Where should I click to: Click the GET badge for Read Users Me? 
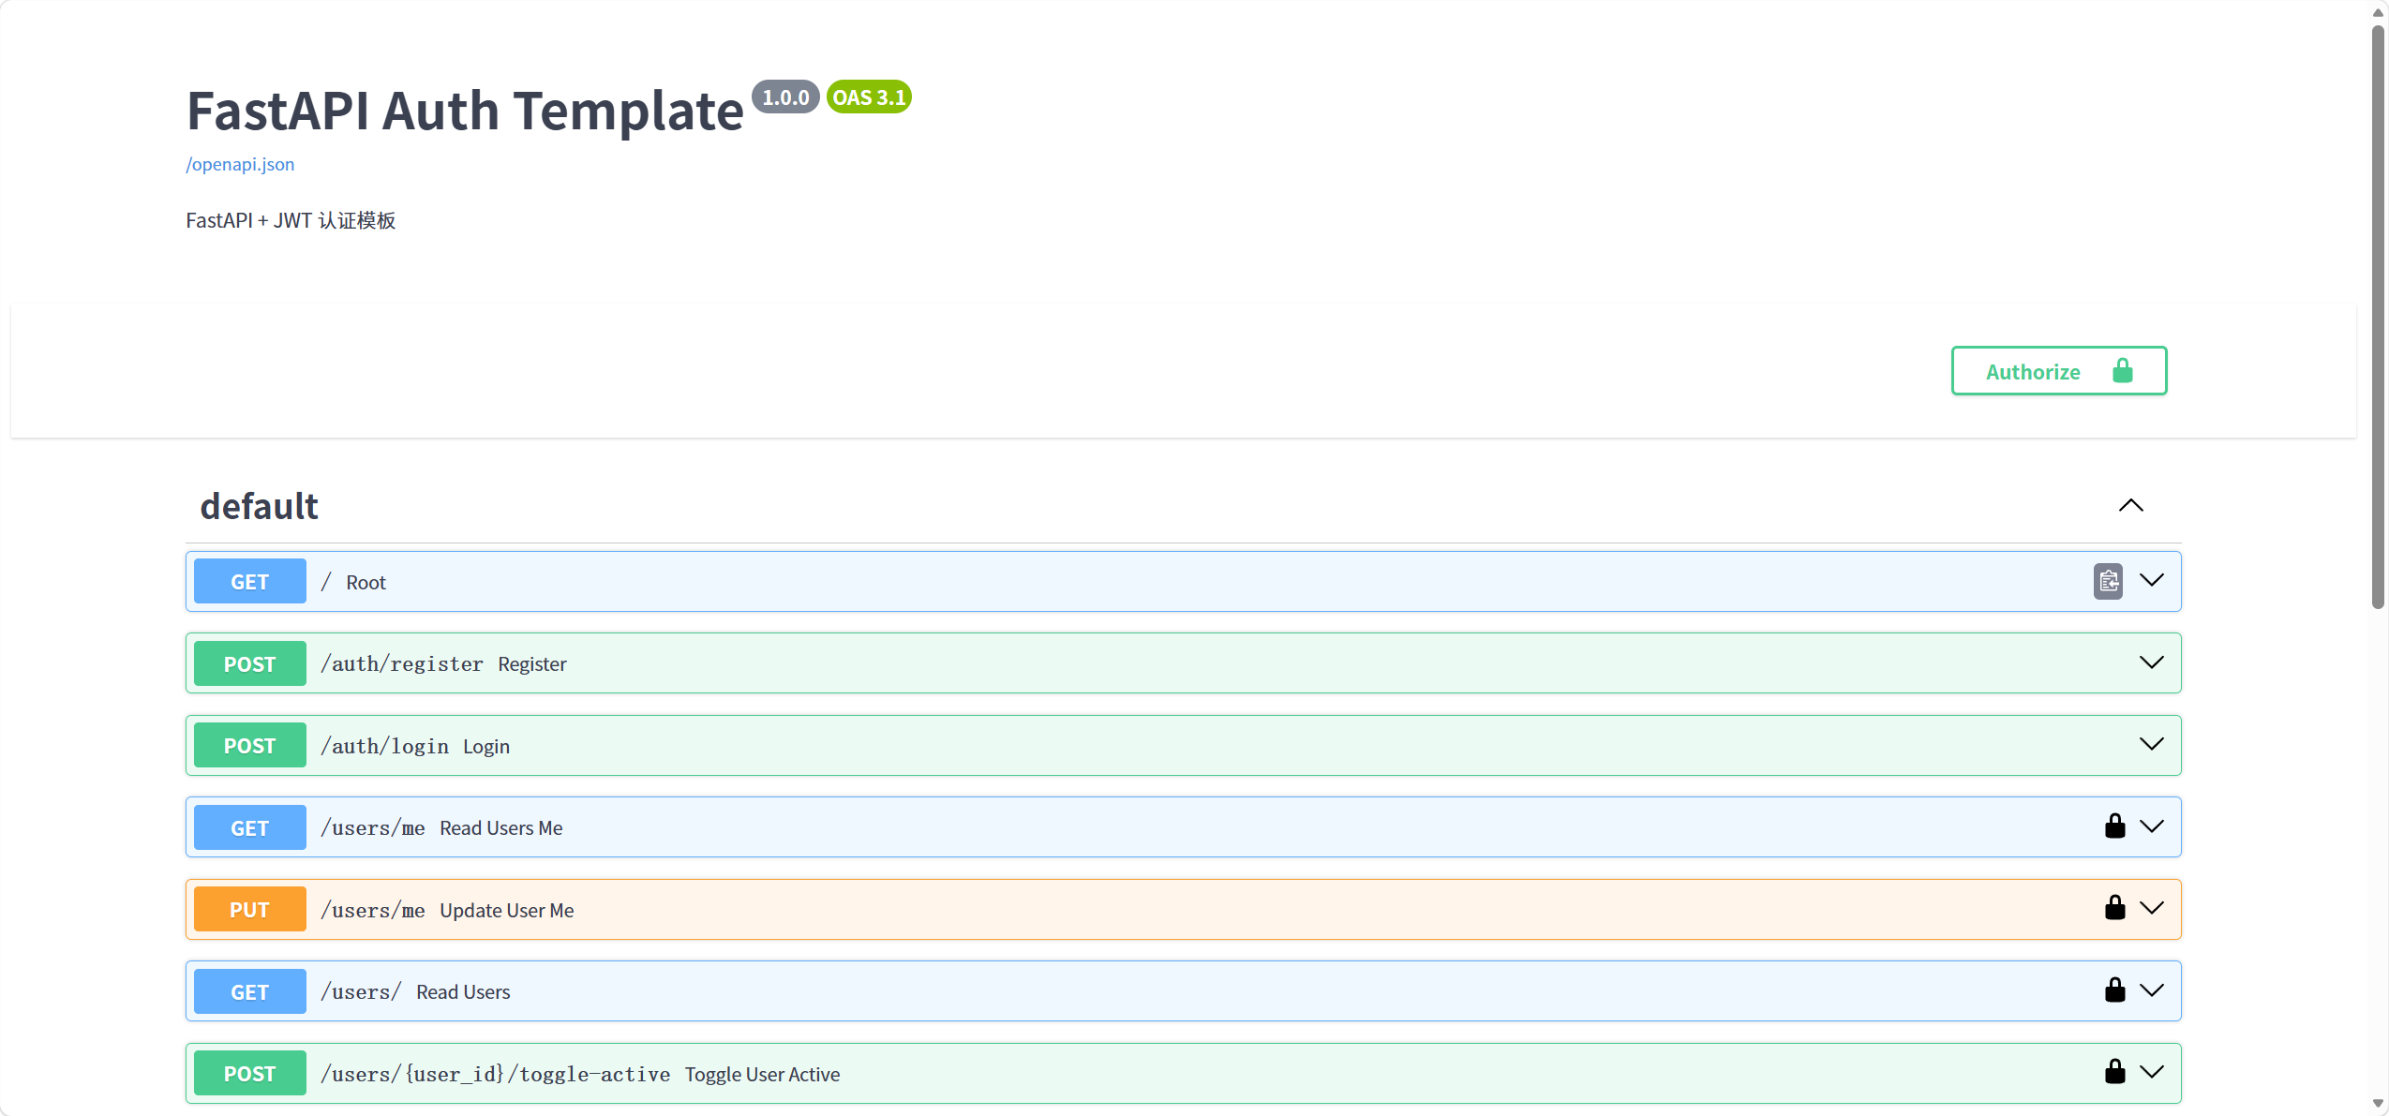coord(250,827)
